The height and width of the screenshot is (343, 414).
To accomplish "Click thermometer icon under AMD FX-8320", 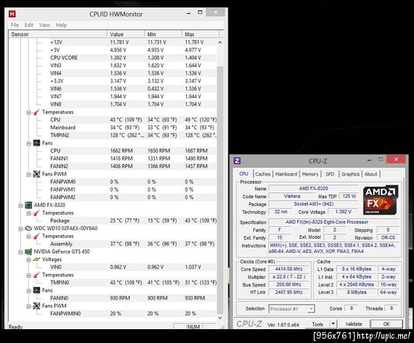I will click(37, 213).
